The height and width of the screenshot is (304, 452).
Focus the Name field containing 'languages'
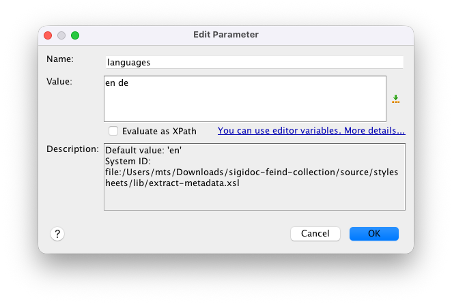tap(254, 62)
